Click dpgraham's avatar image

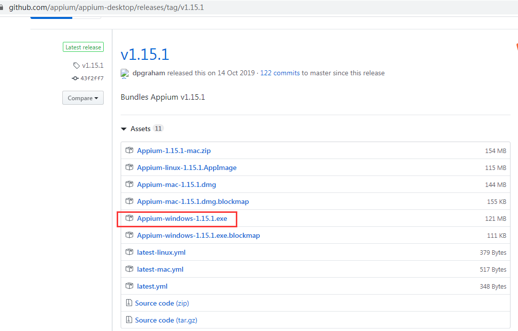[x=125, y=73]
